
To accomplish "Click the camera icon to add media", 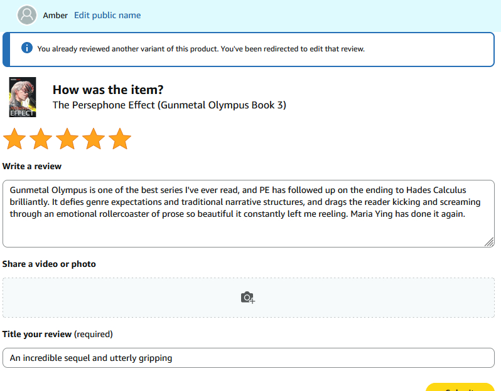I will click(x=248, y=298).
